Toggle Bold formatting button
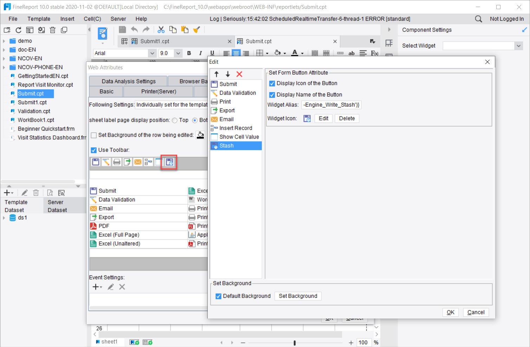The width and height of the screenshot is (530, 347). coord(189,53)
